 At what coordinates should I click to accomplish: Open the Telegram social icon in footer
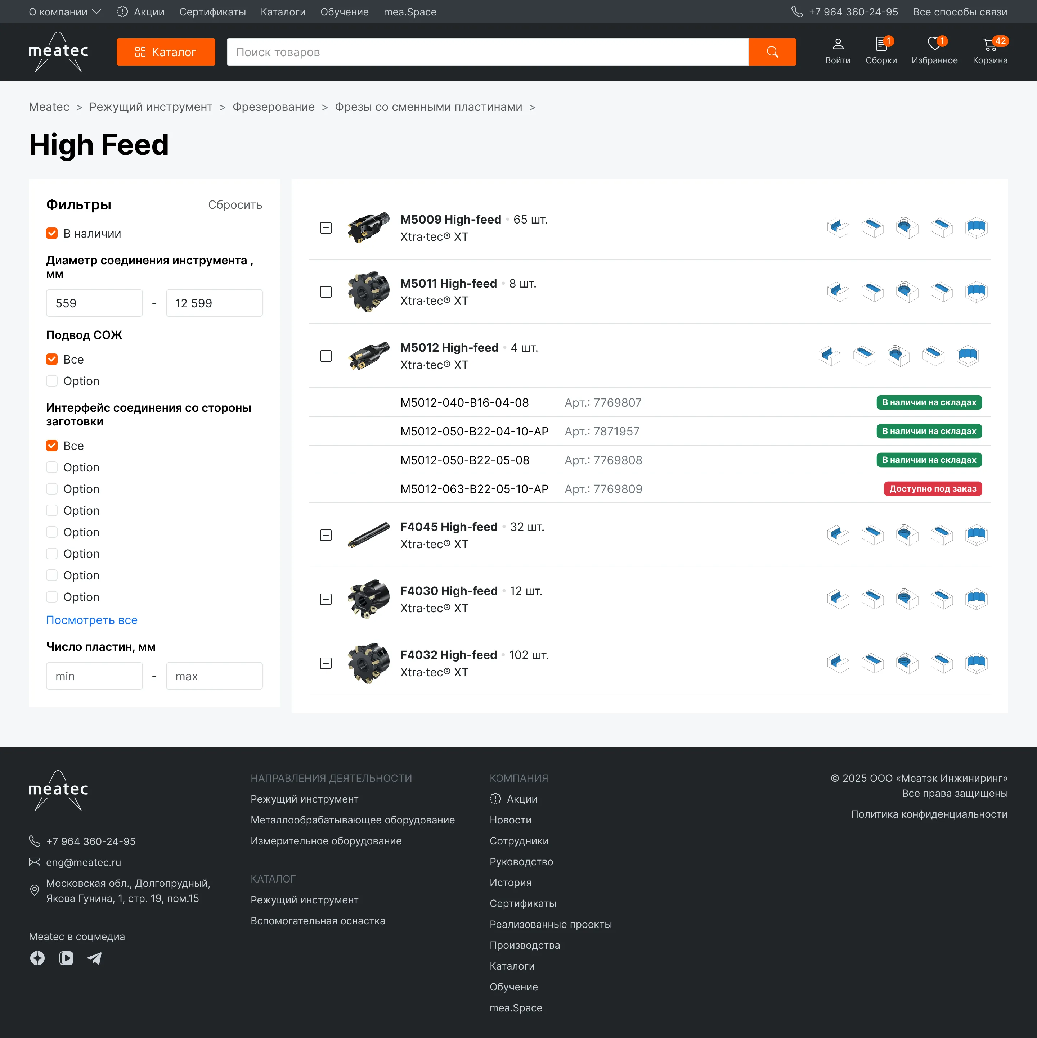click(x=95, y=958)
